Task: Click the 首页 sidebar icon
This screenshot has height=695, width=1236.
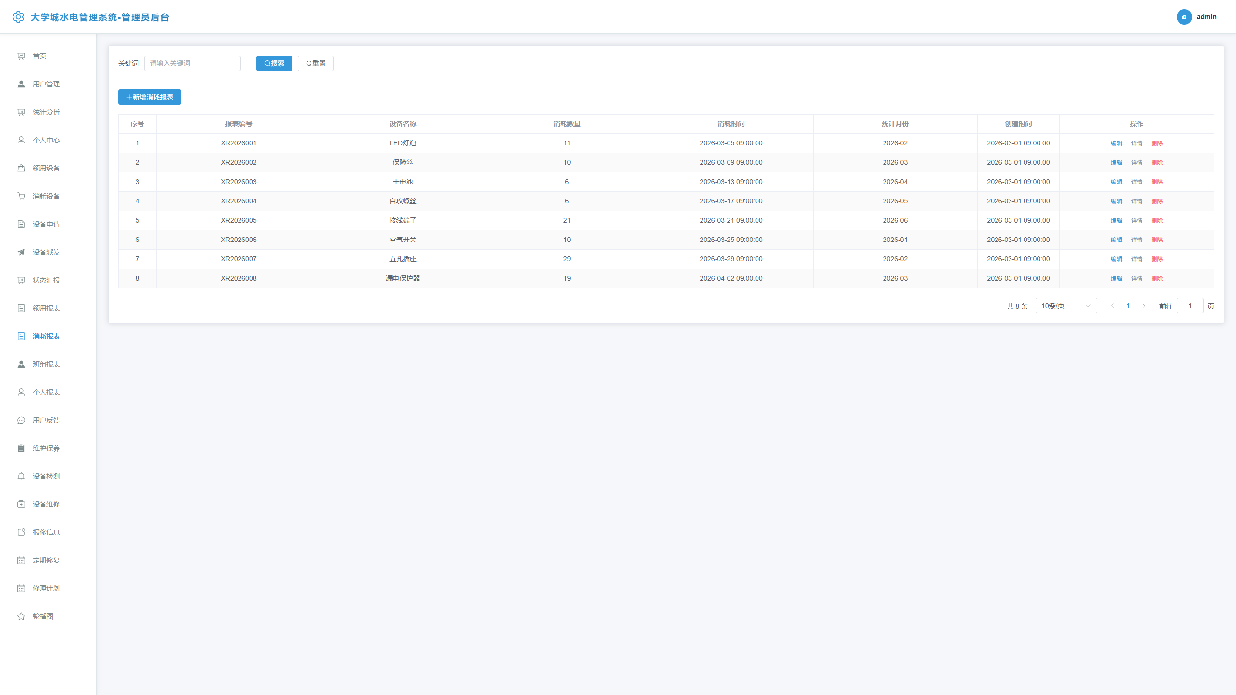Action: [x=21, y=56]
